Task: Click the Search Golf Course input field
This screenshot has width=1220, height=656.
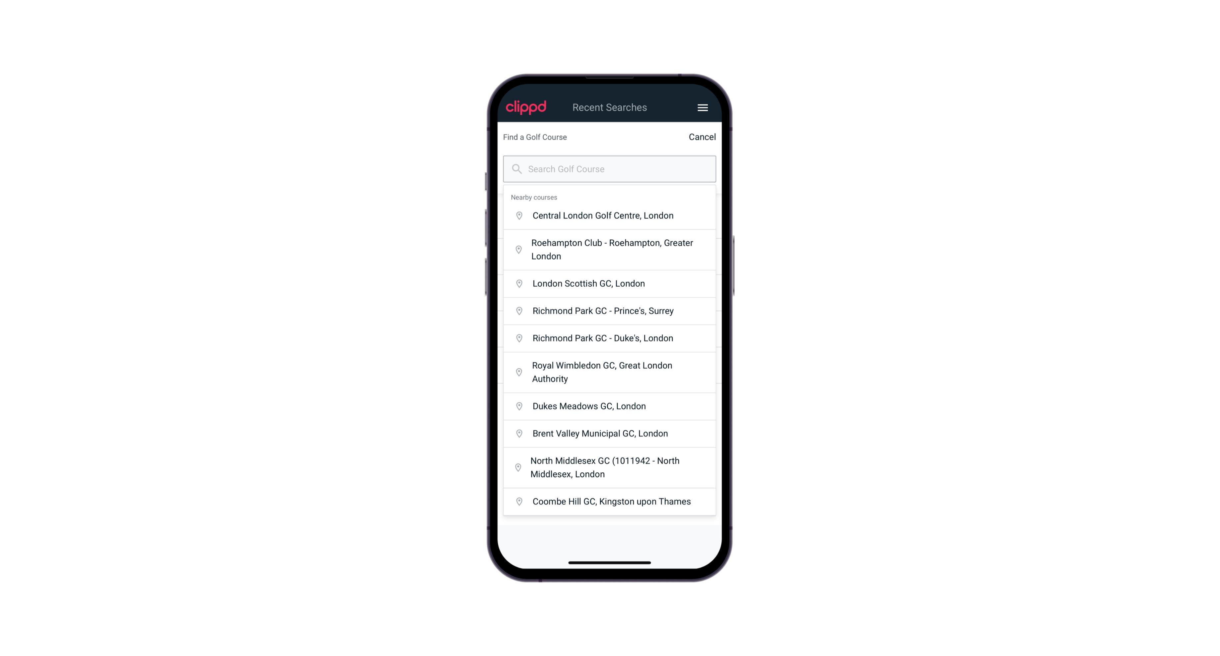Action: coord(609,168)
